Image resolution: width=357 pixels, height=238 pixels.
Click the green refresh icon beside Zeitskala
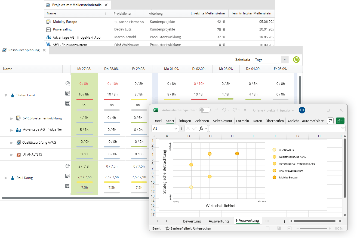pyautogui.click(x=296, y=60)
